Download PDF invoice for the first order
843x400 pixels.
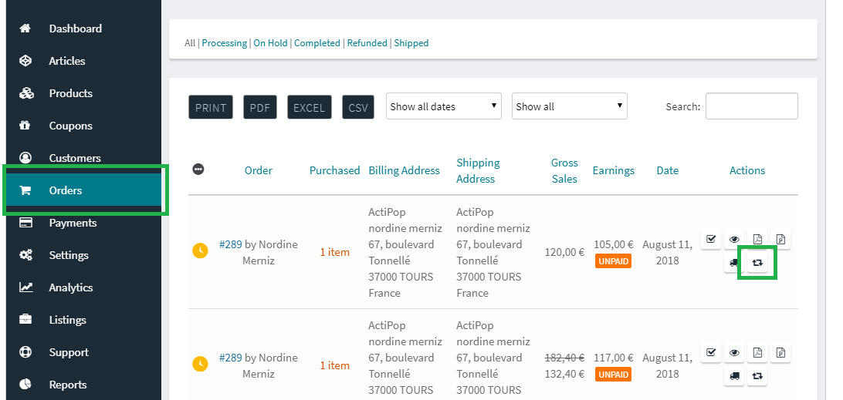coord(757,240)
